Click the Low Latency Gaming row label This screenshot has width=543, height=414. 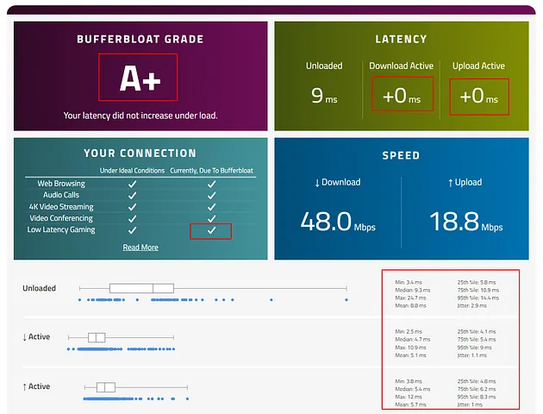point(61,229)
